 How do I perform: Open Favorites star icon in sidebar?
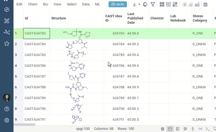click(7, 44)
